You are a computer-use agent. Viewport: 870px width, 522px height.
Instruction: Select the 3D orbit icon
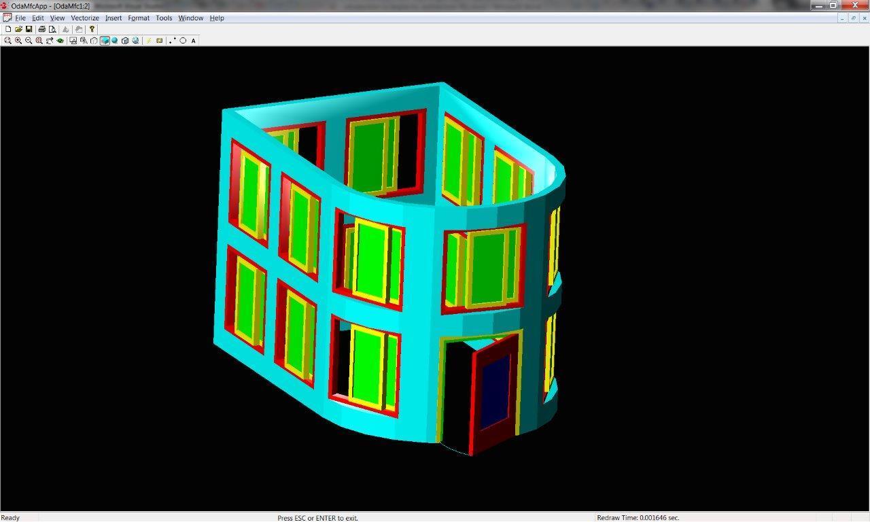[50, 41]
